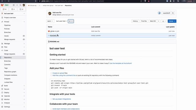The image size is (196, 110).
Task: Copy commit SHA with clipboard icon
Action: pyautogui.click(x=173, y=13)
